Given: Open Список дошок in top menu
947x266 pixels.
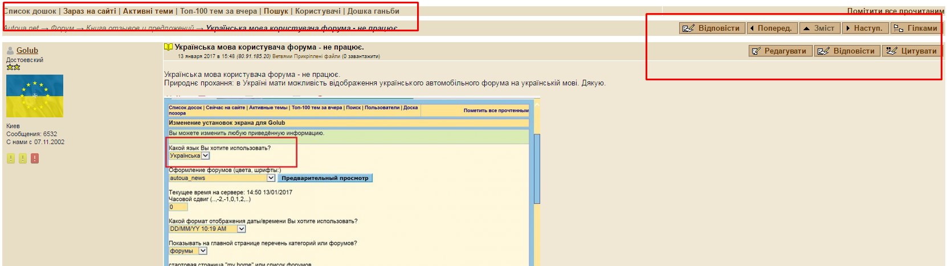Looking at the screenshot, I should point(30,11).
